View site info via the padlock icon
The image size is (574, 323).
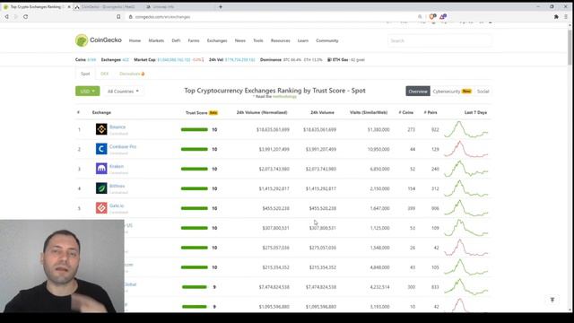(130, 17)
